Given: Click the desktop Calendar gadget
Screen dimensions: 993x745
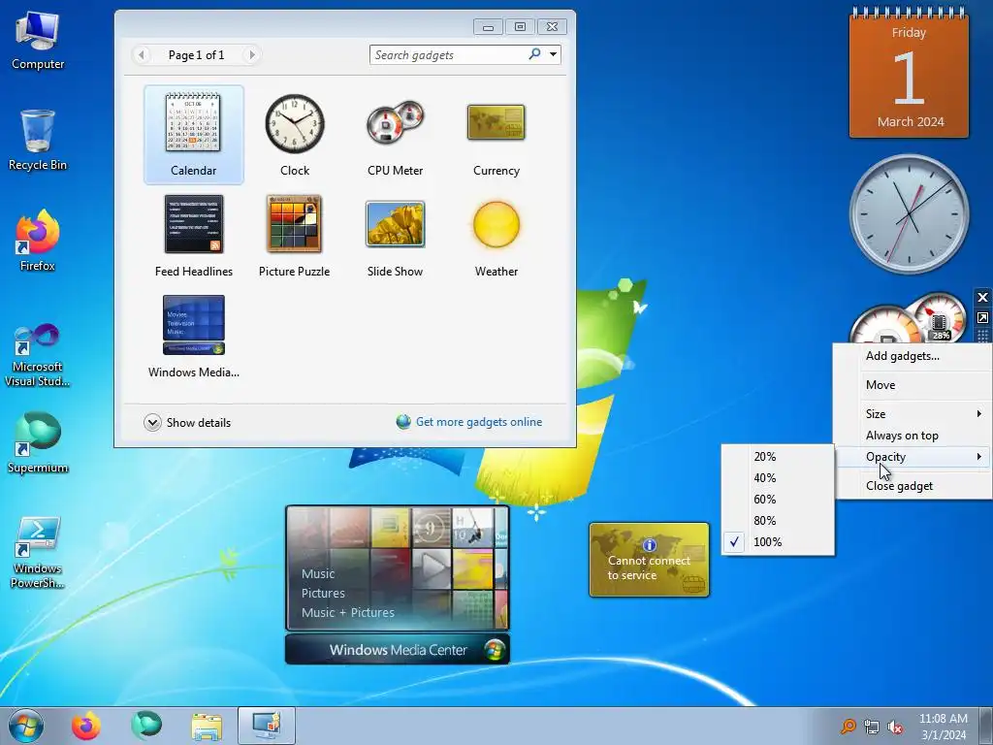Looking at the screenshot, I should (x=909, y=73).
